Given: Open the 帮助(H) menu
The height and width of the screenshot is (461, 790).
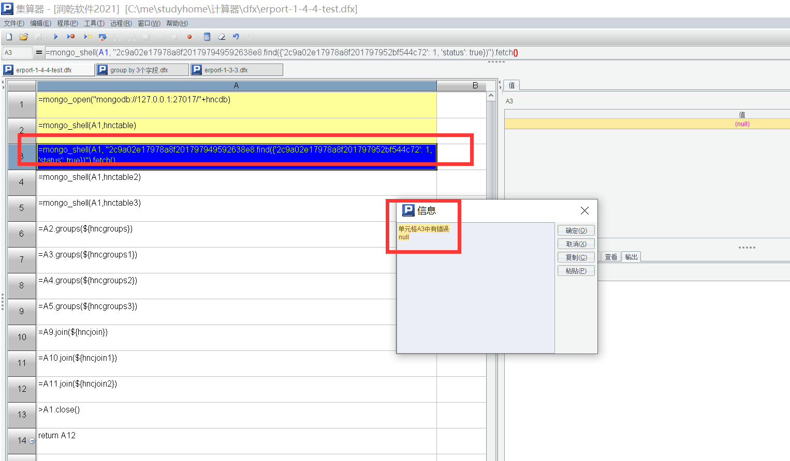Looking at the screenshot, I should (177, 23).
